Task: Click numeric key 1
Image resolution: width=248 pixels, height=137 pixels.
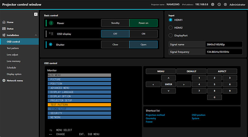Action: [x=199, y=78]
